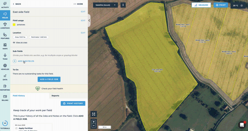The width and height of the screenshot is (248, 131).
Task: Open the chat support bubble
Action: (x=242, y=125)
